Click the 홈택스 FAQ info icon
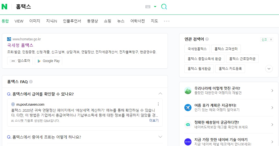Image resolution: width=279 pixels, height=146 pixels. [31, 82]
